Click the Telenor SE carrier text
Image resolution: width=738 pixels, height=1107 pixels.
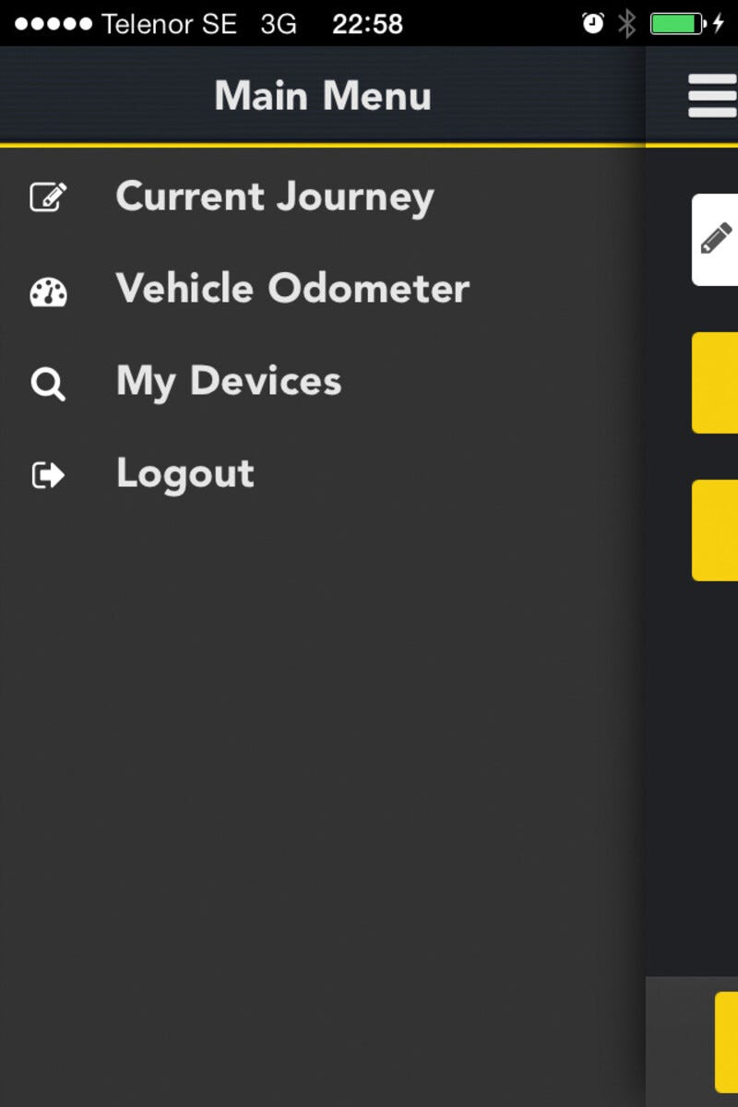(169, 23)
